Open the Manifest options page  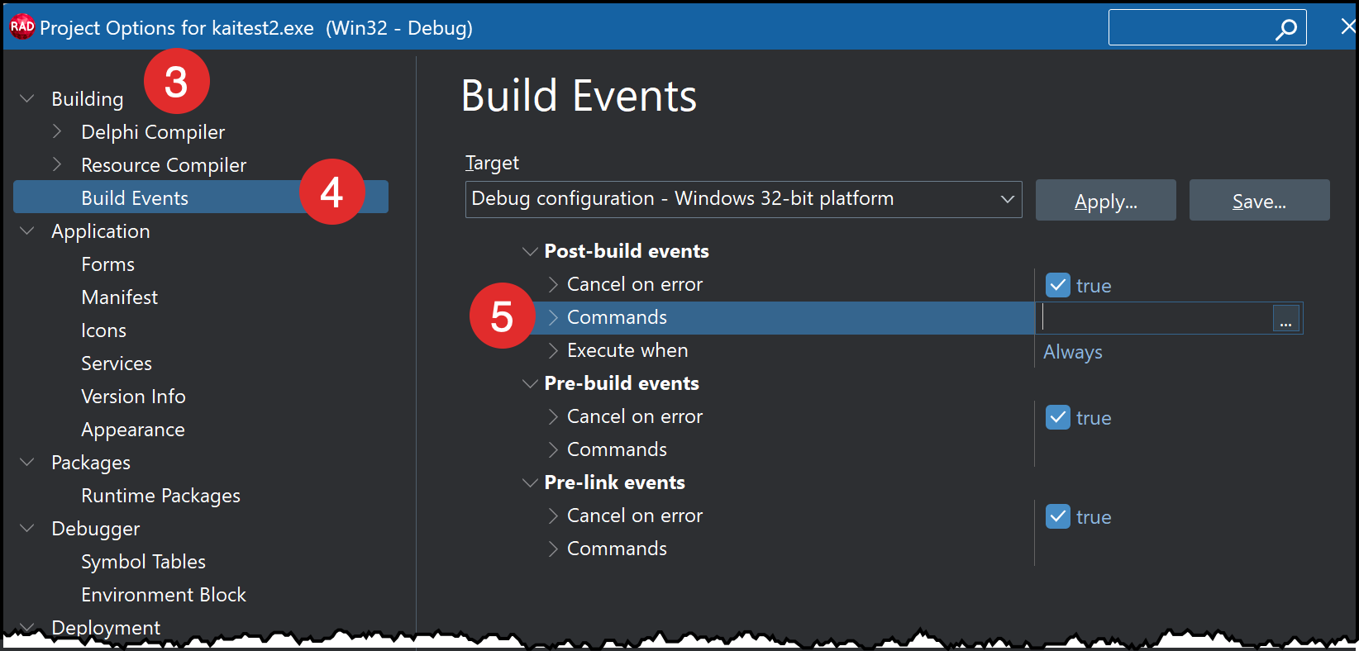click(120, 297)
